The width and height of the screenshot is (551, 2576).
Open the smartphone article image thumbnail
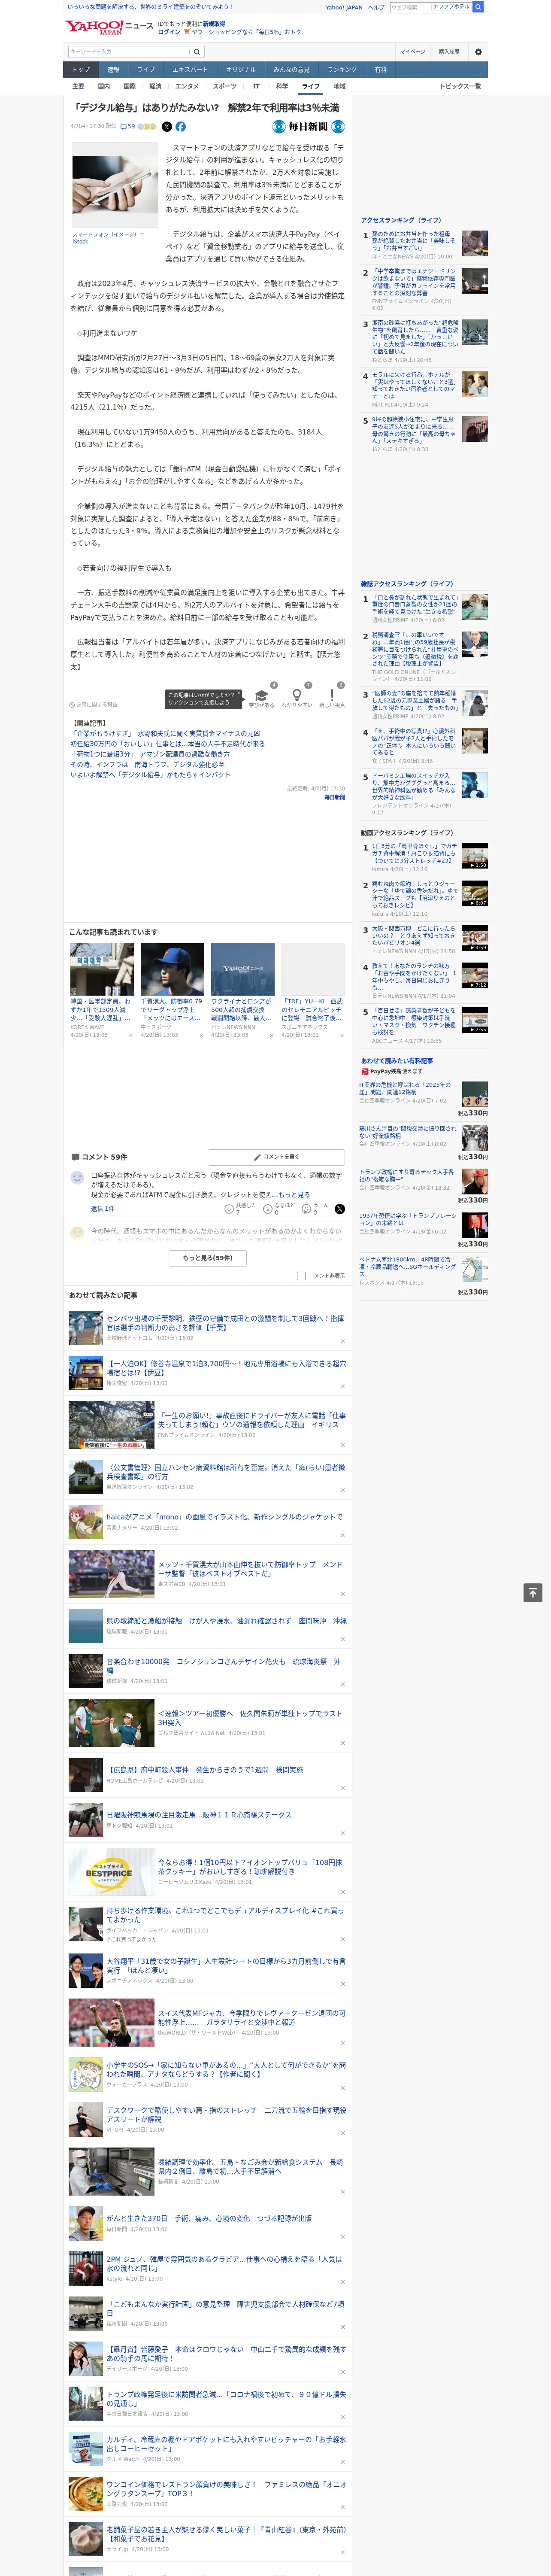pos(115,186)
